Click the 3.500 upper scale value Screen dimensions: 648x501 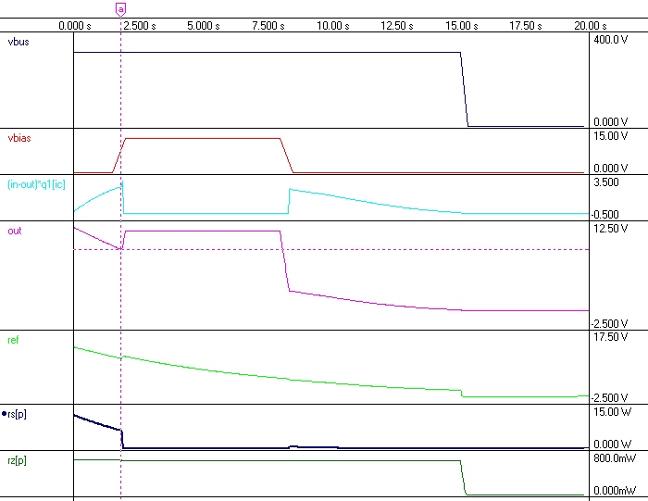tap(606, 182)
